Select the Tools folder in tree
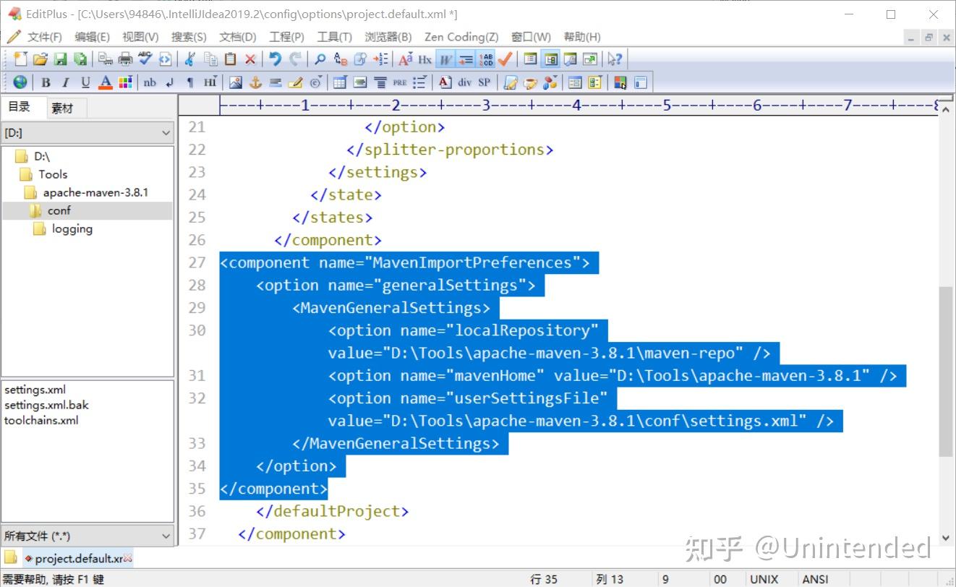956x587 pixels. [53, 174]
